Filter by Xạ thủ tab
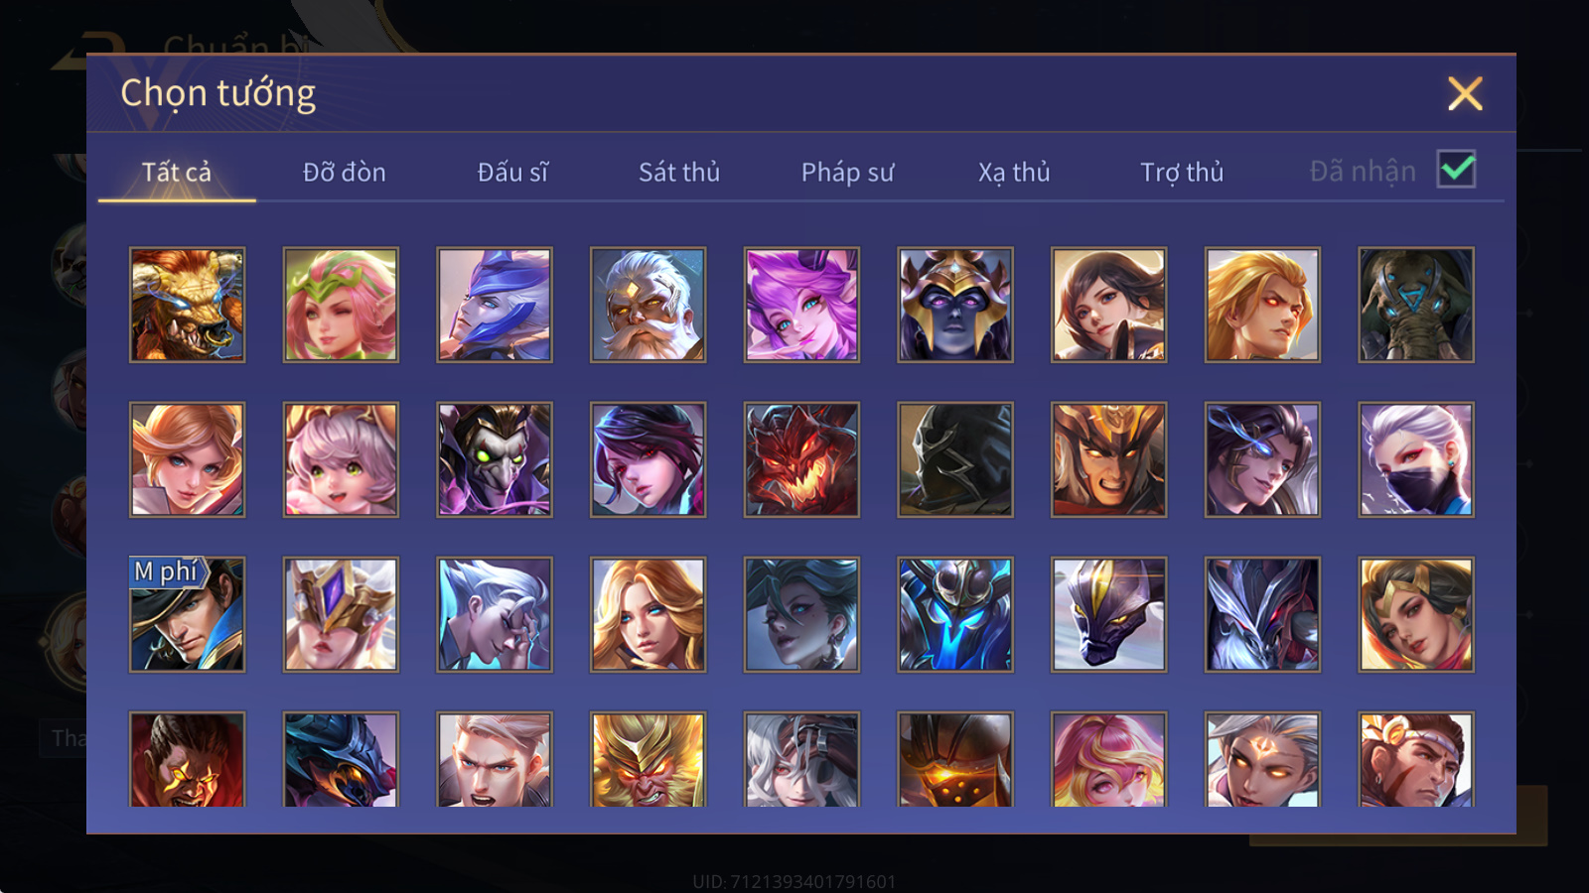 pos(1014,172)
